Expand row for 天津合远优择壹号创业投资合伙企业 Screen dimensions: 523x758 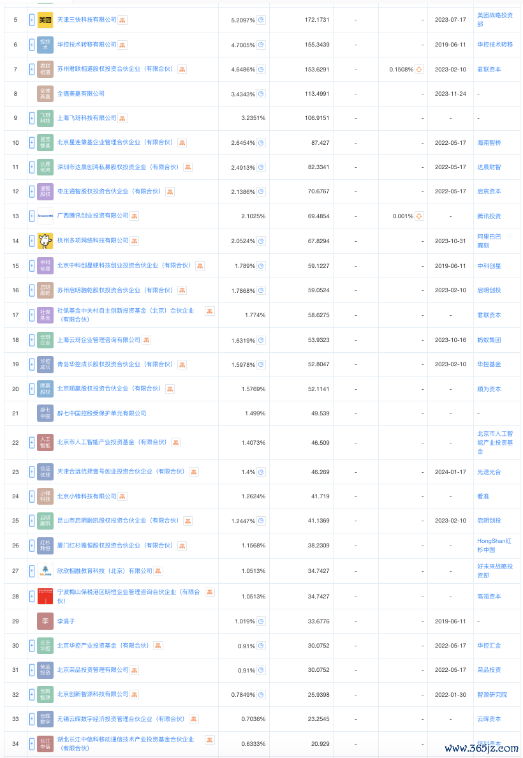click(x=32, y=472)
